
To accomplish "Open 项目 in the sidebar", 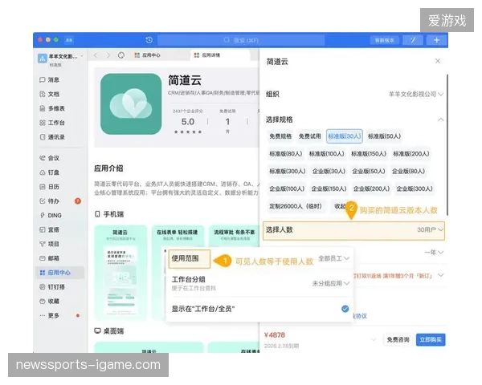I will 50,244.
